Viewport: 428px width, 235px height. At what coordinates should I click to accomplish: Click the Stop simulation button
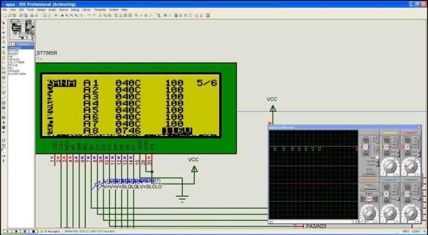tap(33, 231)
